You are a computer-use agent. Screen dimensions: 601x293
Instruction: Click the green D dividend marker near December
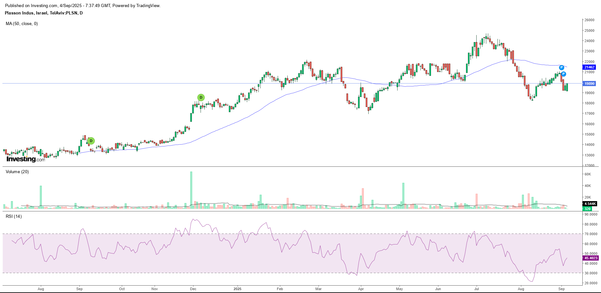click(201, 97)
